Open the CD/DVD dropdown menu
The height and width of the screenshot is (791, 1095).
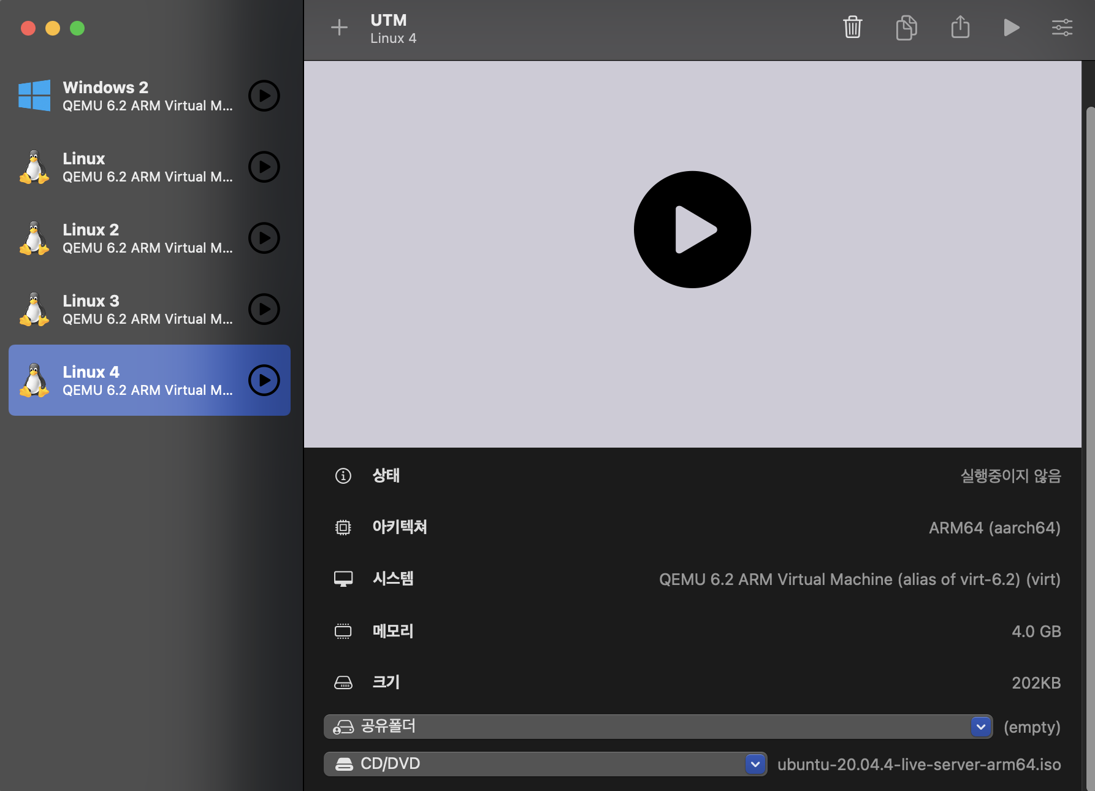pos(545,764)
